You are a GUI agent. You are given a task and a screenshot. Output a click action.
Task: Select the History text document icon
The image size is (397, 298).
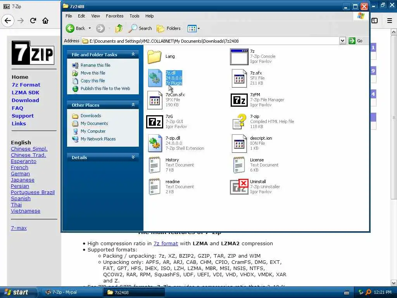click(x=154, y=165)
